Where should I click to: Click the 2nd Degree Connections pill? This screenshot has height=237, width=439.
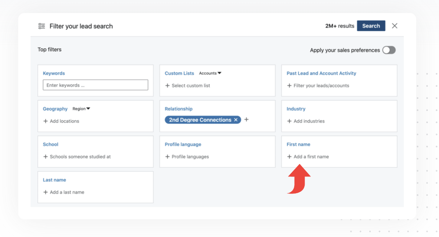click(x=200, y=120)
